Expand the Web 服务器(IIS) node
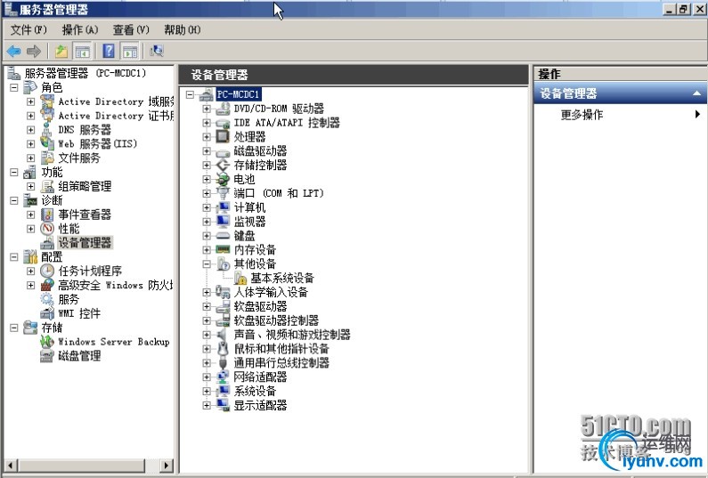The width and height of the screenshot is (708, 478). pos(30,144)
